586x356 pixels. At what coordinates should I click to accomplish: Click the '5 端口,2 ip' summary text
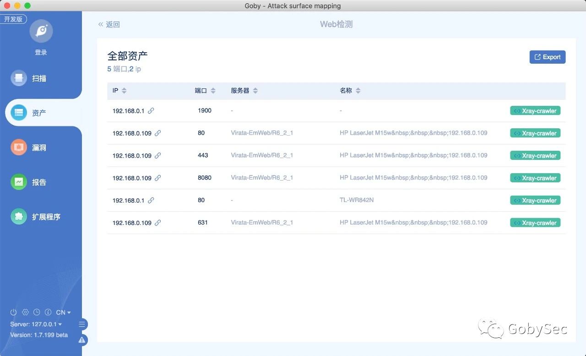(x=124, y=69)
